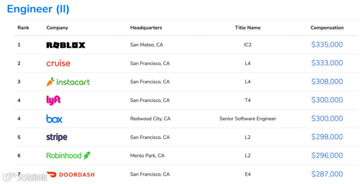Click the blue Box logo

54,119
